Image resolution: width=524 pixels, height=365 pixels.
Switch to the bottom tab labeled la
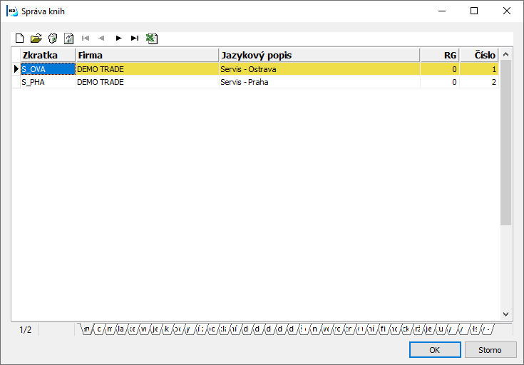tap(120, 329)
